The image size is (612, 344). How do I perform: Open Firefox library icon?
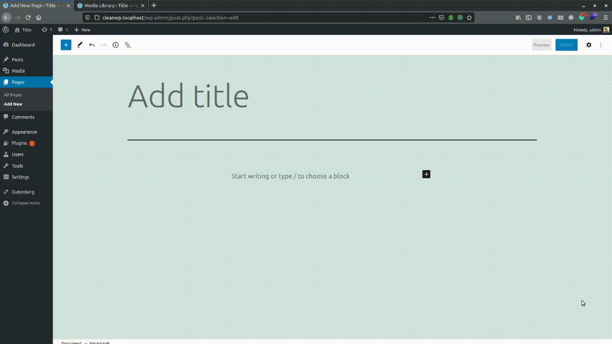coord(518,18)
